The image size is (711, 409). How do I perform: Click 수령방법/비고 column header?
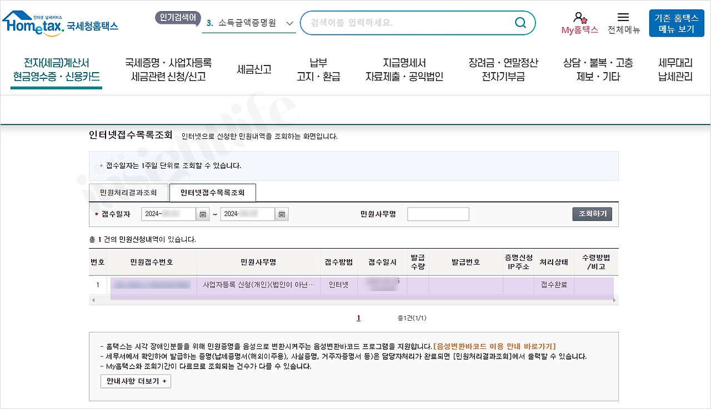596,262
